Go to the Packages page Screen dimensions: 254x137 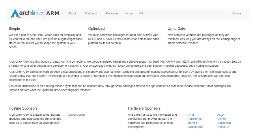(112, 13)
